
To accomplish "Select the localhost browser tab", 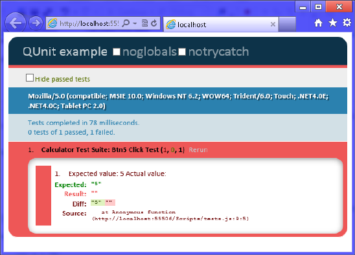I will pyautogui.click(x=221, y=24).
